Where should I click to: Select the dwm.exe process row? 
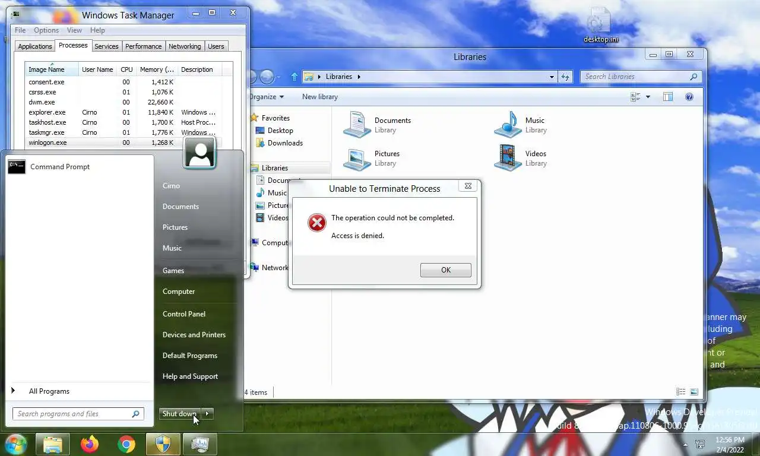tap(122, 102)
